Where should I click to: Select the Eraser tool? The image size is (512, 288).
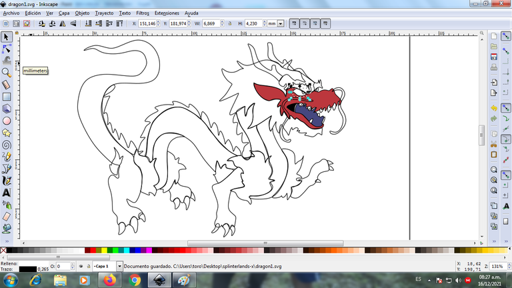click(x=6, y=217)
